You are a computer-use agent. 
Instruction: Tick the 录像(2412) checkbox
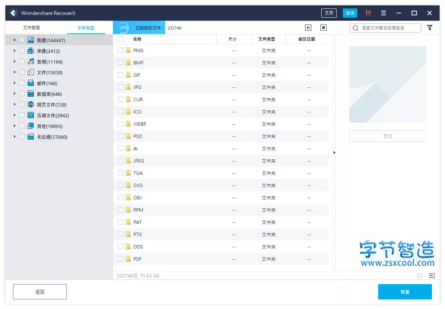[21, 51]
